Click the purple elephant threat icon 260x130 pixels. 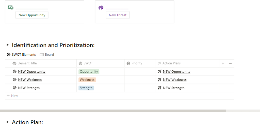pos(101,8)
